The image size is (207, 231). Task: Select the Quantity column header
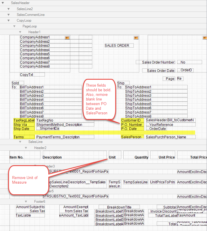tap(136, 155)
